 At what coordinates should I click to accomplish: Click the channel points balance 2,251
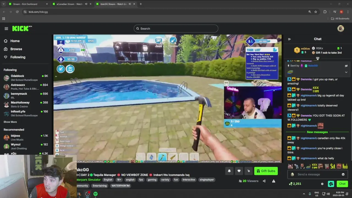295,184
